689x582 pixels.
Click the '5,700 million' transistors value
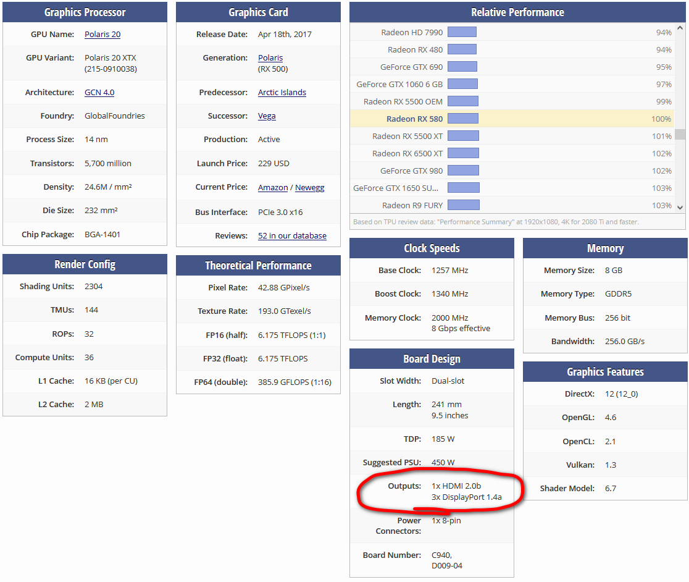pos(107,164)
